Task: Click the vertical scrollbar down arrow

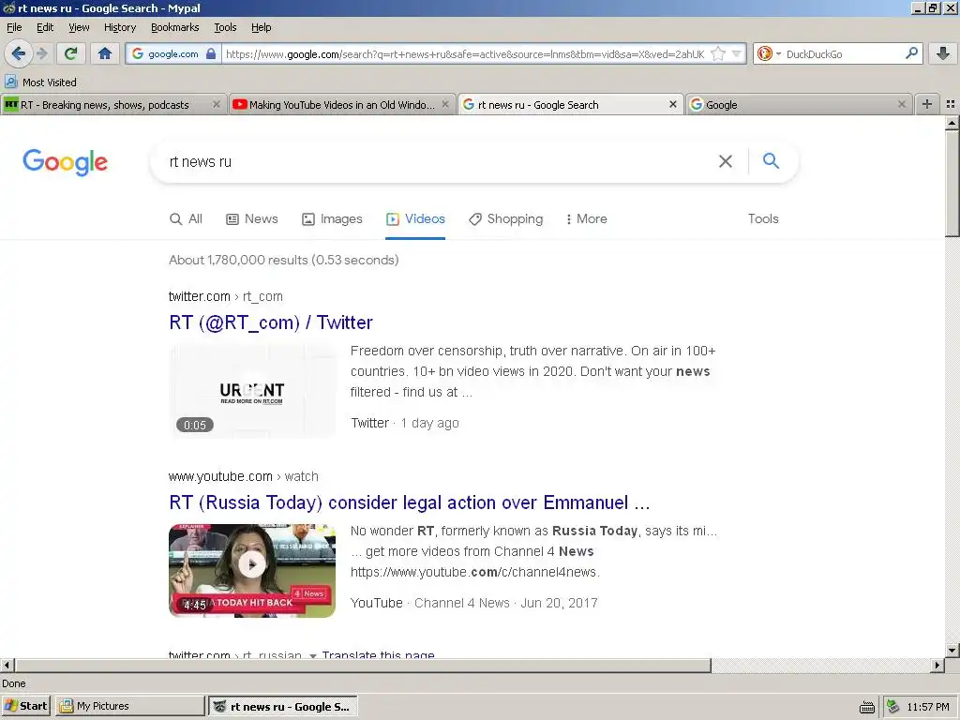Action: (952, 651)
